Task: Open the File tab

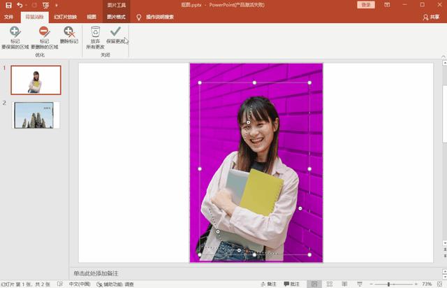Action: point(8,17)
